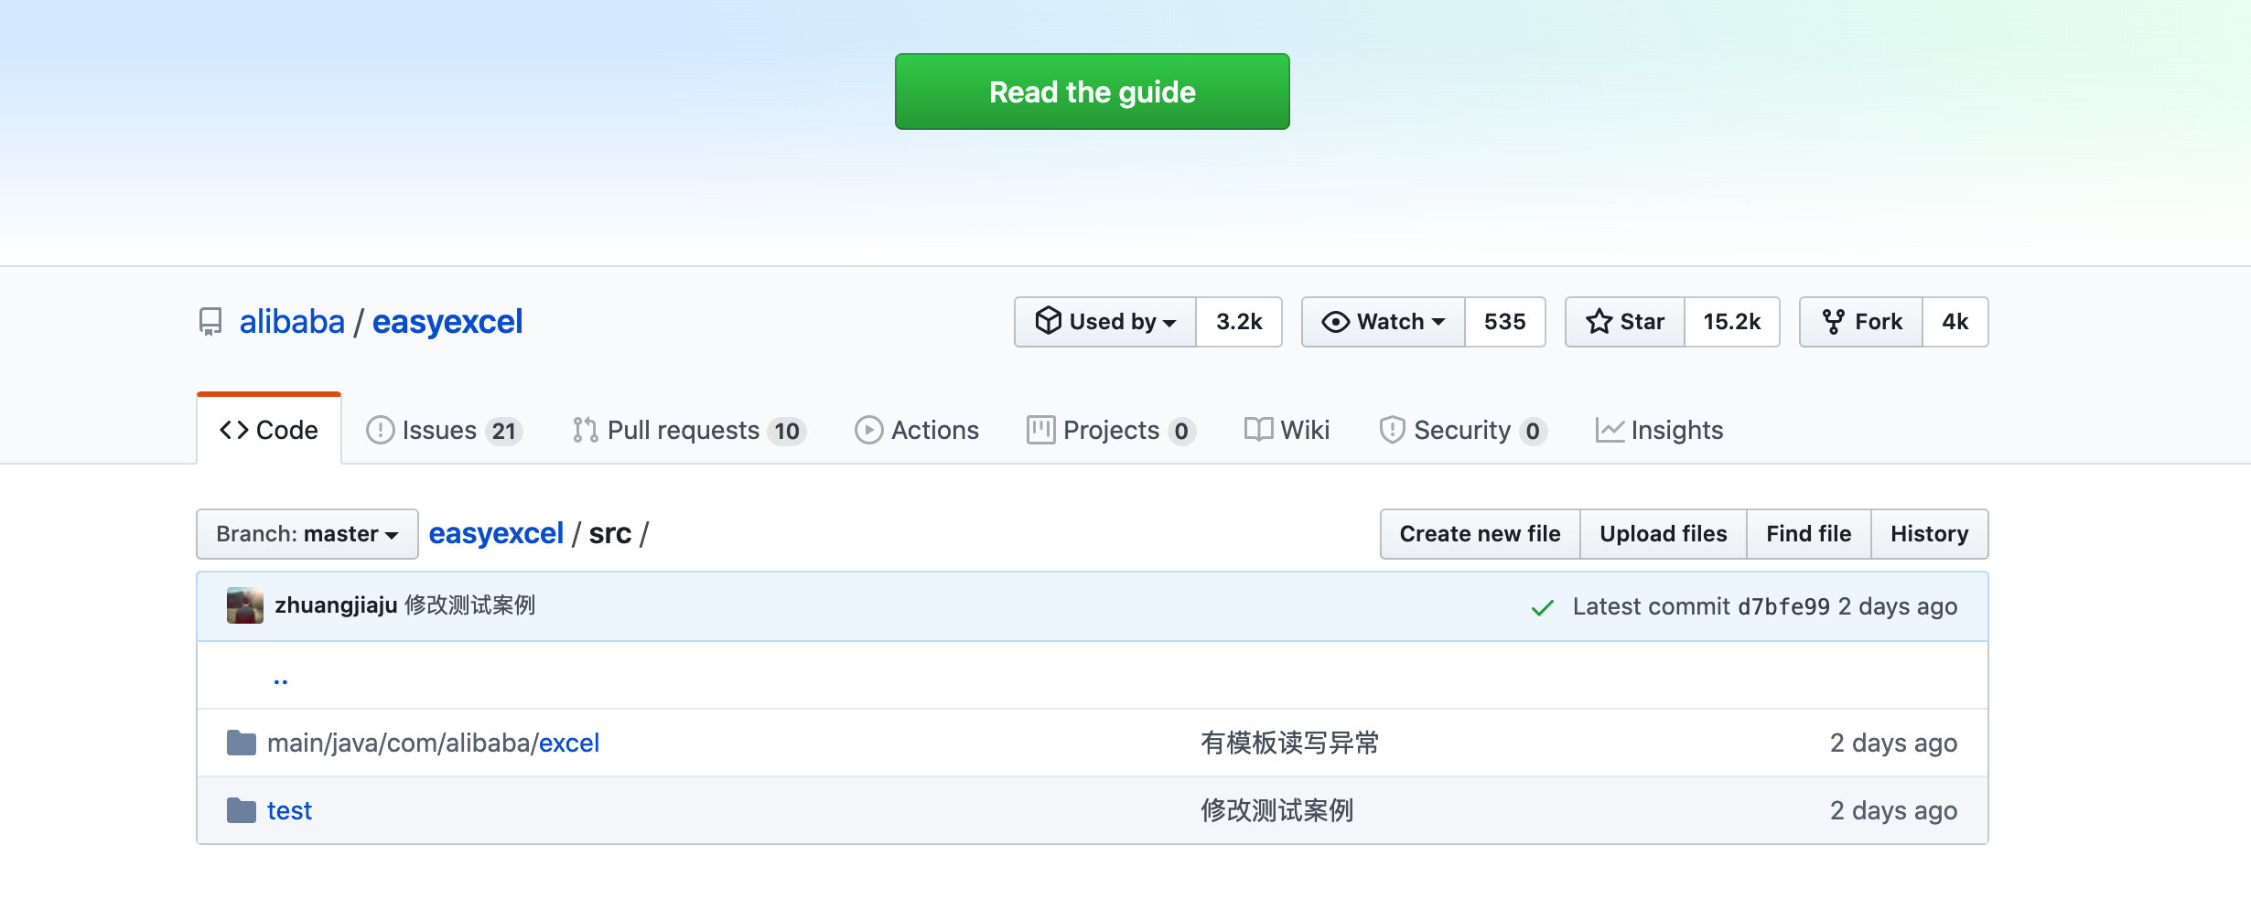Open the Security tab

[x=1463, y=430]
